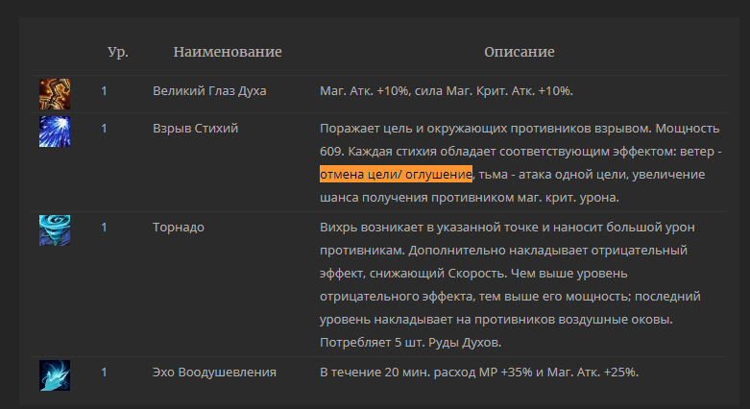
Task: Click the Взрыв Стихий skill icon
Action: 55,132
